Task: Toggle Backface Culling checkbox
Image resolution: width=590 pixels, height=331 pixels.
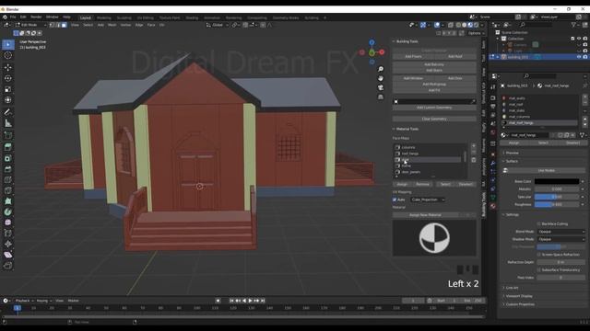Action: click(x=538, y=223)
